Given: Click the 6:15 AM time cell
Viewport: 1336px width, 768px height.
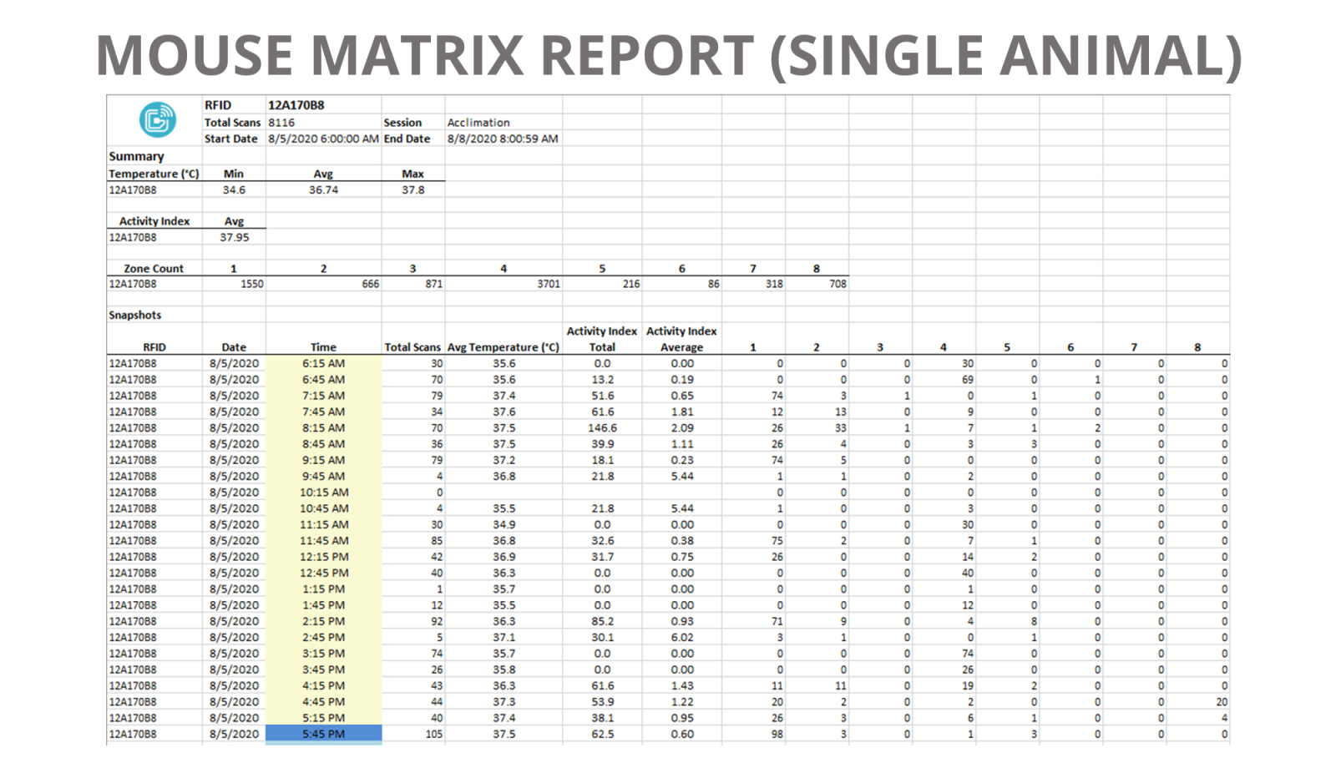Looking at the screenshot, I should pyautogui.click(x=324, y=364).
